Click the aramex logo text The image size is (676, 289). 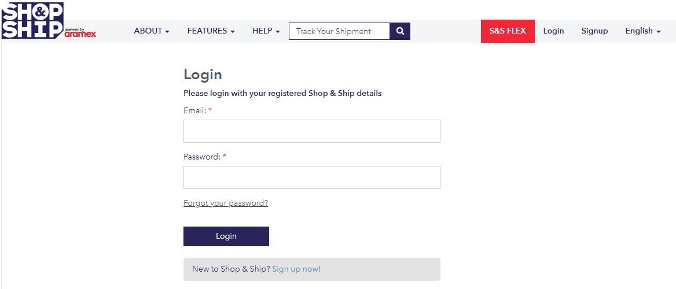click(80, 34)
